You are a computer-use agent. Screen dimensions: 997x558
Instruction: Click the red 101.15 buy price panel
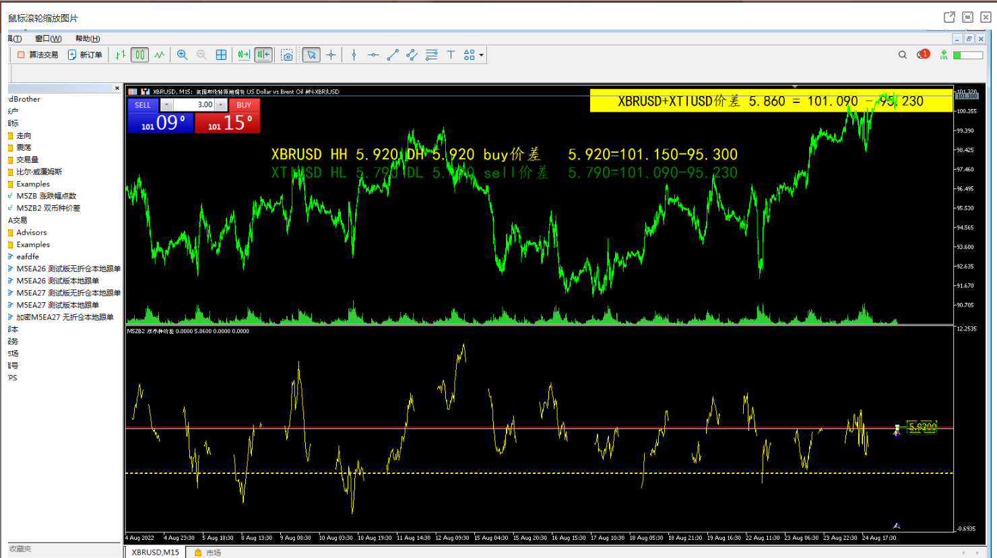coord(228,123)
